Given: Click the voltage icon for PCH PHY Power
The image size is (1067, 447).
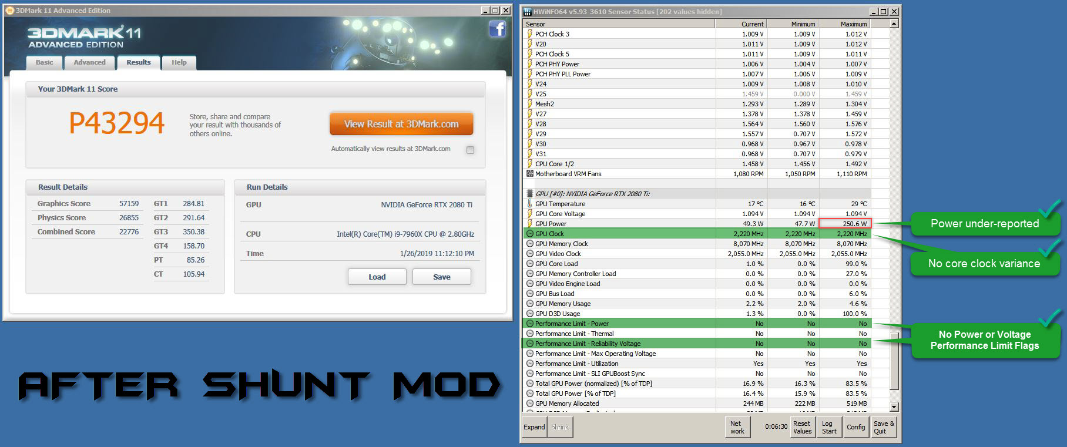Looking at the screenshot, I should [529, 64].
